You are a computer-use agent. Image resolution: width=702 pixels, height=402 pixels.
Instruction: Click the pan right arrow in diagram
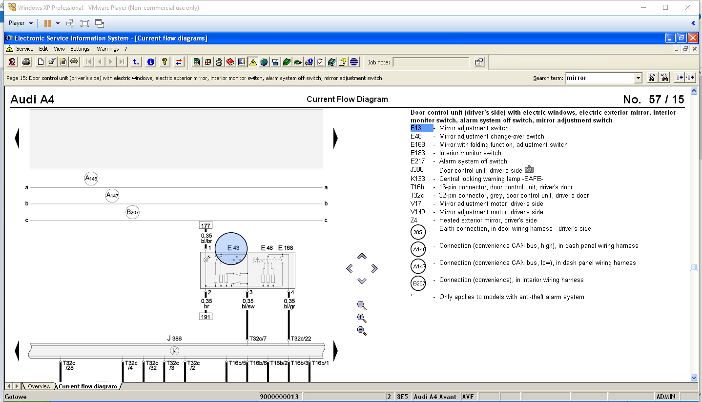[374, 268]
